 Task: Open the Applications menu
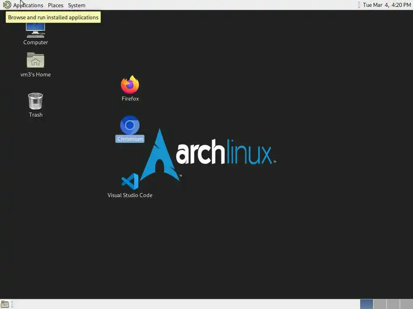click(28, 5)
